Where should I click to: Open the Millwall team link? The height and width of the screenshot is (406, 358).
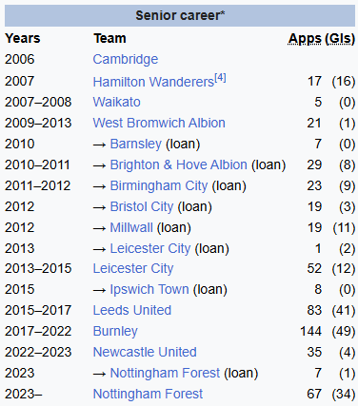click(131, 227)
